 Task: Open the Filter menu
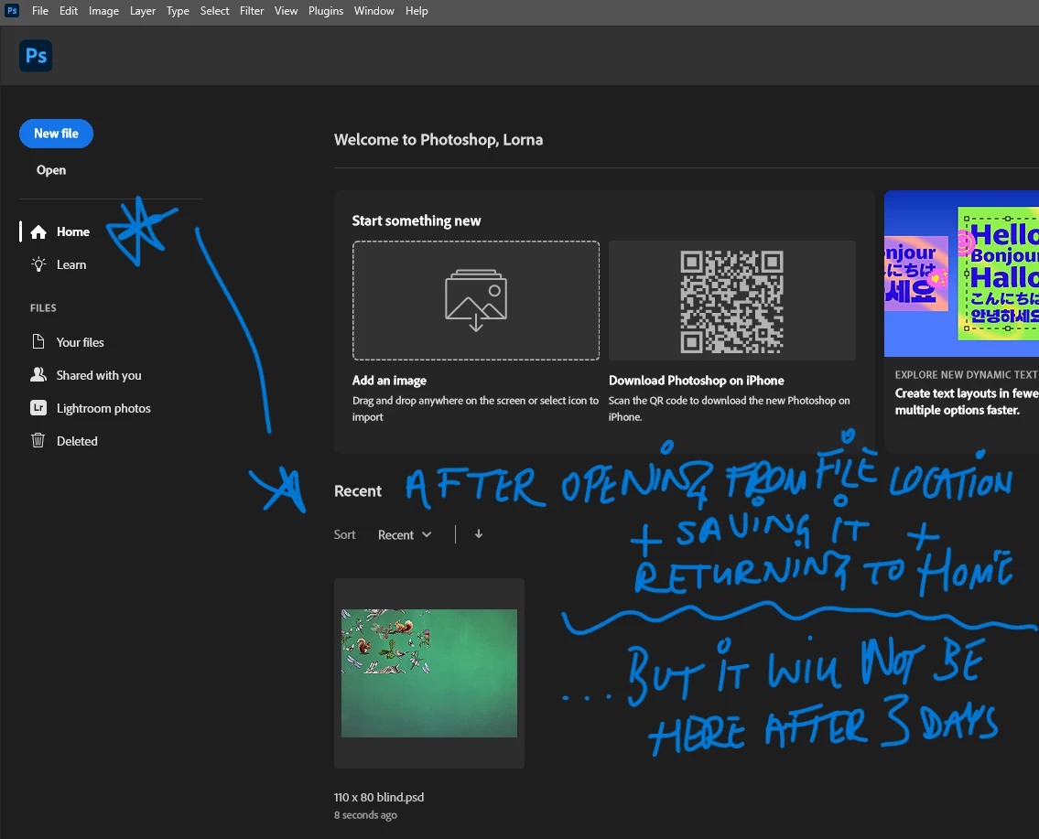click(252, 11)
